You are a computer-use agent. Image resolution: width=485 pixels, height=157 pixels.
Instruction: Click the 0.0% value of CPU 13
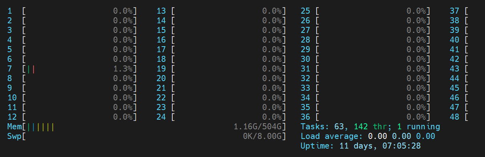pyautogui.click(x=272, y=11)
